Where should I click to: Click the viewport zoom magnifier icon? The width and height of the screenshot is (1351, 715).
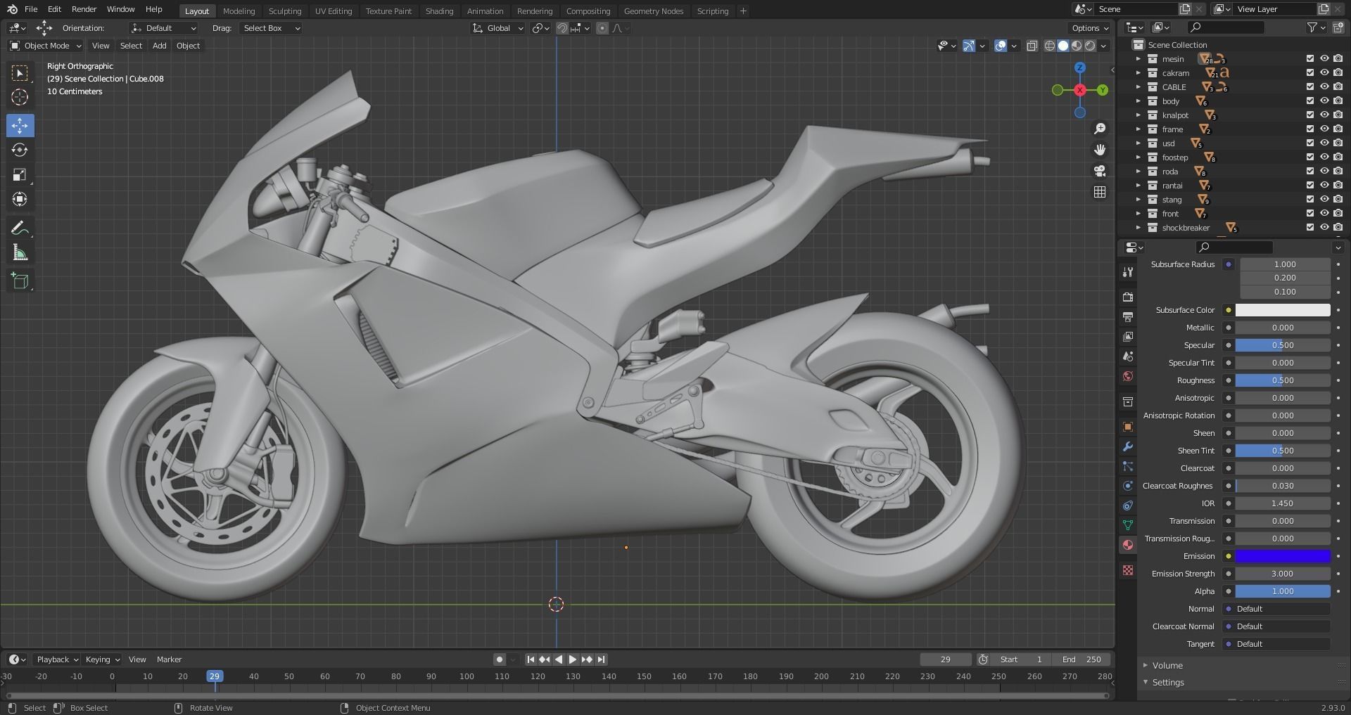1100,129
